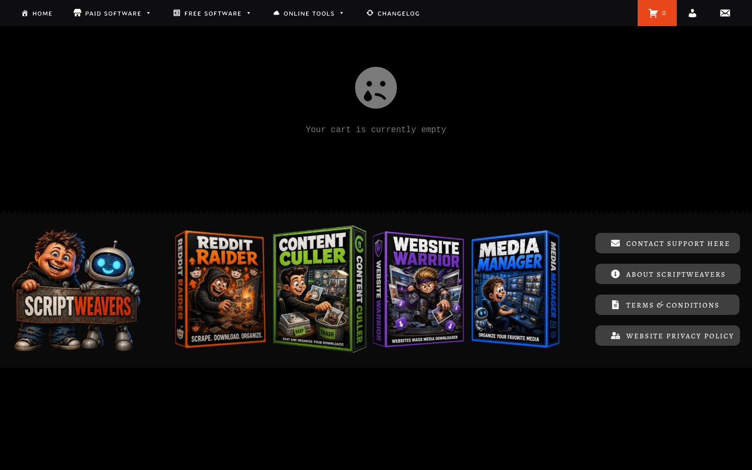
Task: Click the cloud icon beside Online Tools
Action: pos(276,13)
